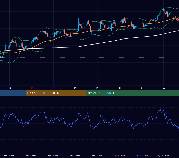Click the tall wick candle spike at 20:15
This screenshot has width=179, height=158.
pos(78,24)
